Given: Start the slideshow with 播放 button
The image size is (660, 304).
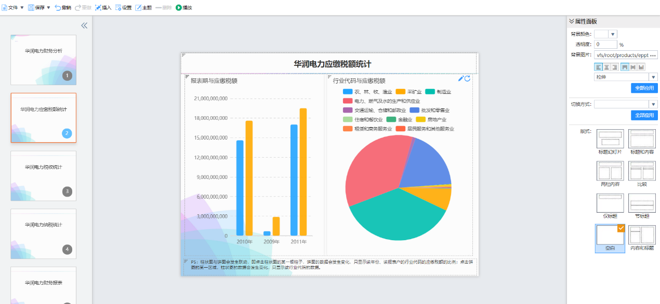Looking at the screenshot, I should click(x=183, y=8).
